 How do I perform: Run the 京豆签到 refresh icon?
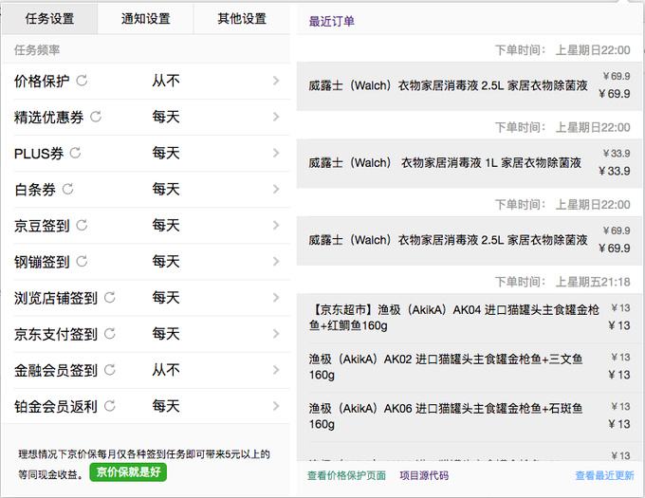coord(82,225)
